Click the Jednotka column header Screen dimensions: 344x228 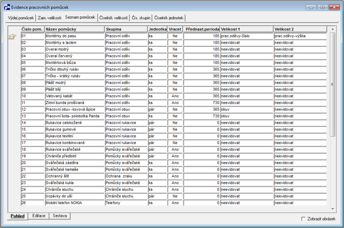157,29
